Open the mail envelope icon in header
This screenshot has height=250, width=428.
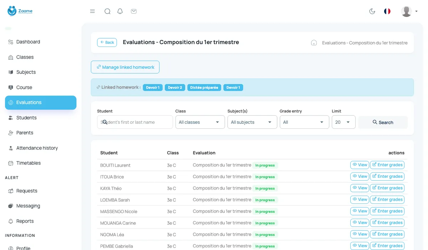tap(134, 11)
